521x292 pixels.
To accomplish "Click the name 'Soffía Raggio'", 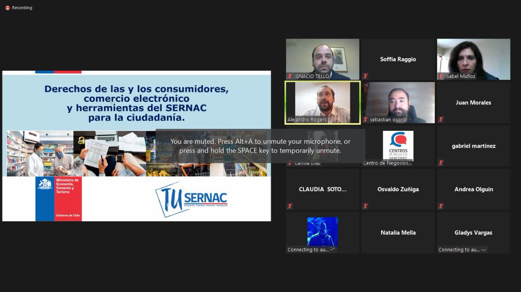I will pyautogui.click(x=398, y=59).
